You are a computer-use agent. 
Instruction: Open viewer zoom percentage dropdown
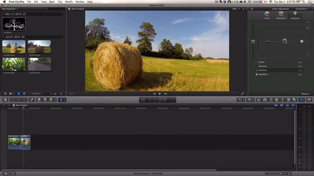coord(236,9)
